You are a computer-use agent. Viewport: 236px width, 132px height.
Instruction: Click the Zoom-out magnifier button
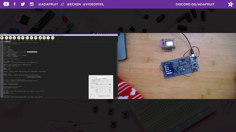[31, 38]
